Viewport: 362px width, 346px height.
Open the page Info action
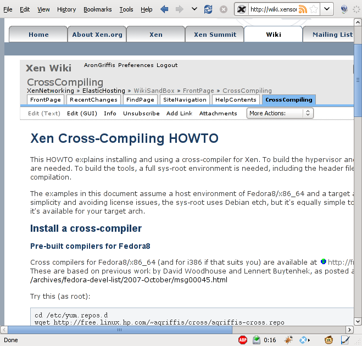coord(110,113)
